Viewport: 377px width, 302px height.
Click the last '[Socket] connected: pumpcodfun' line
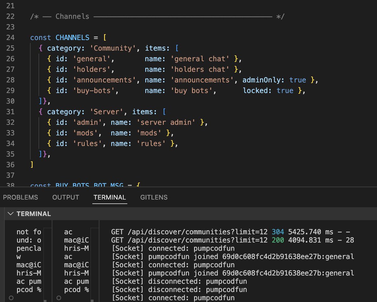173,298
